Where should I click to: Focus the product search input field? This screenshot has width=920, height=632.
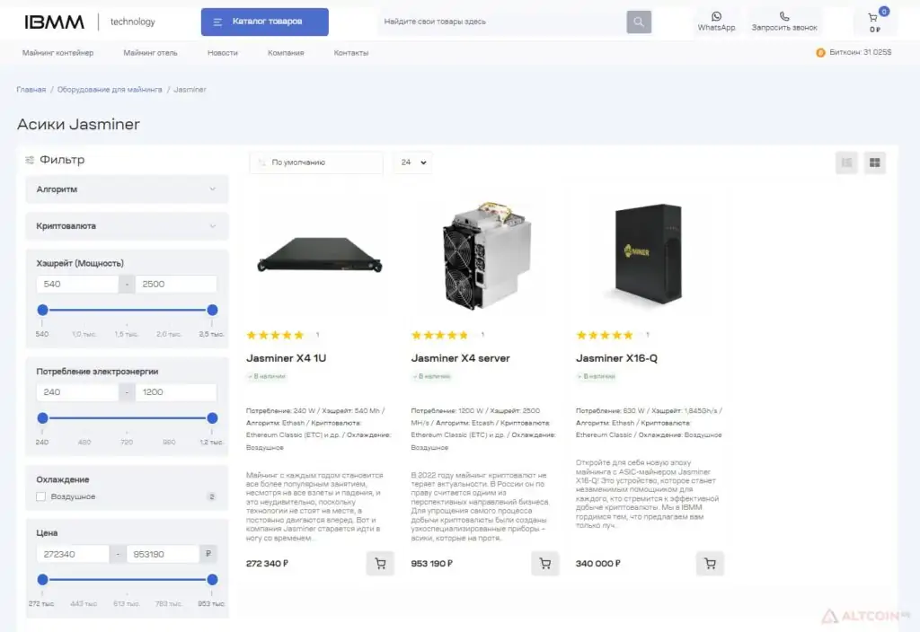click(502, 22)
